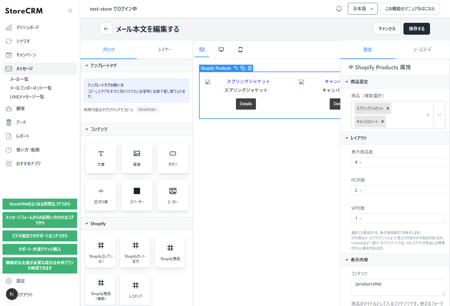Select the Shopify商品 block

coord(170,252)
